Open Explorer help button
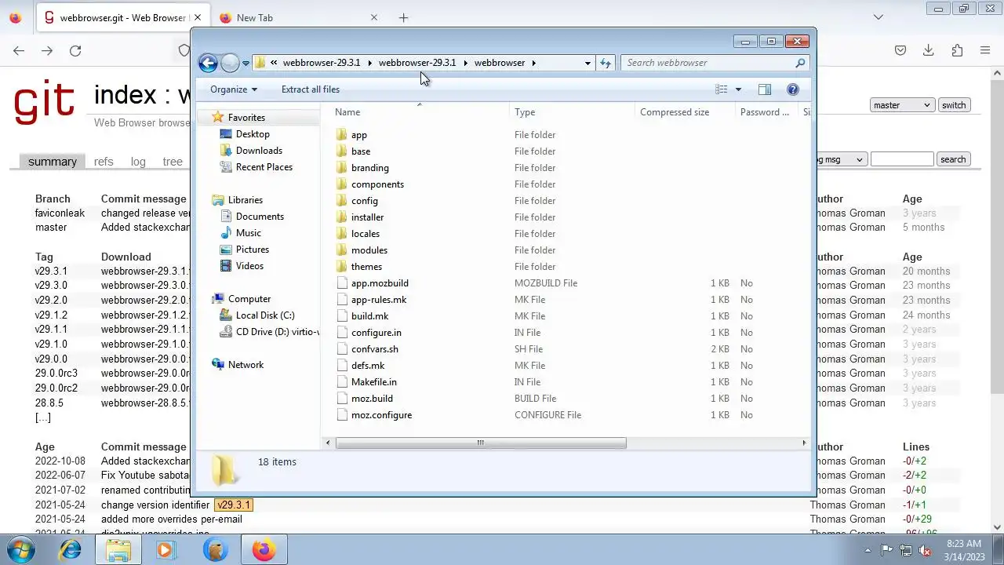This screenshot has height=565, width=1004. pos(793,89)
